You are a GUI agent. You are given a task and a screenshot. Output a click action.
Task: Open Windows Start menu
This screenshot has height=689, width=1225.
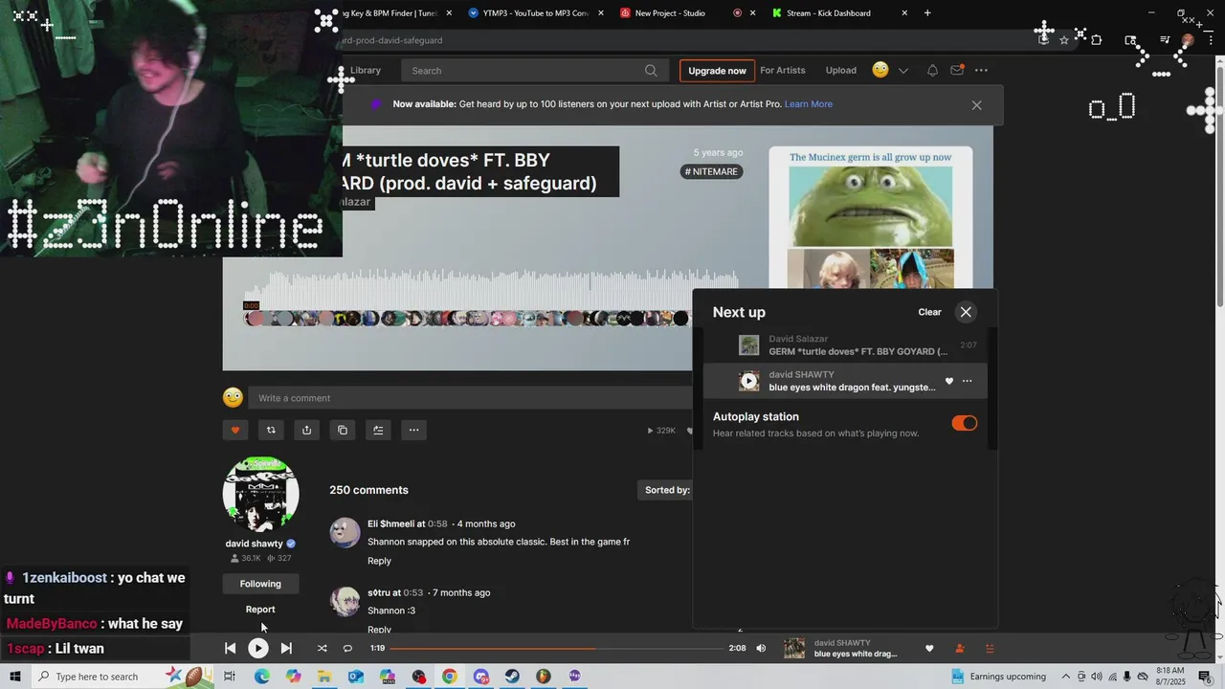(15, 677)
